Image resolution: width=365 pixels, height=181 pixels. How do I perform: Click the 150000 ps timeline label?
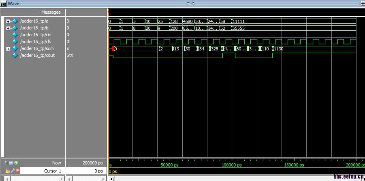point(294,165)
